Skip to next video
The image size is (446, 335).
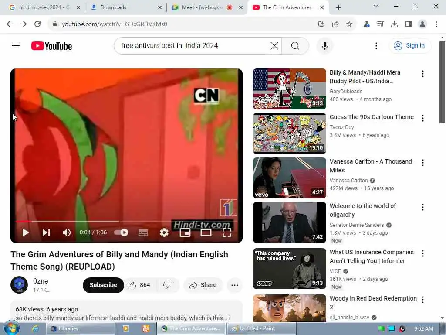pyautogui.click(x=46, y=232)
